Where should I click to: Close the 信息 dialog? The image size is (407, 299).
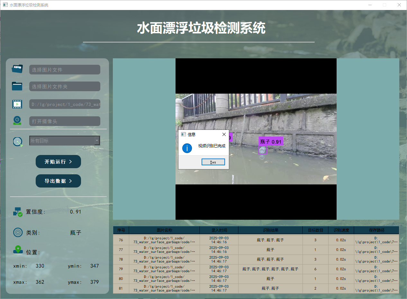point(224,134)
